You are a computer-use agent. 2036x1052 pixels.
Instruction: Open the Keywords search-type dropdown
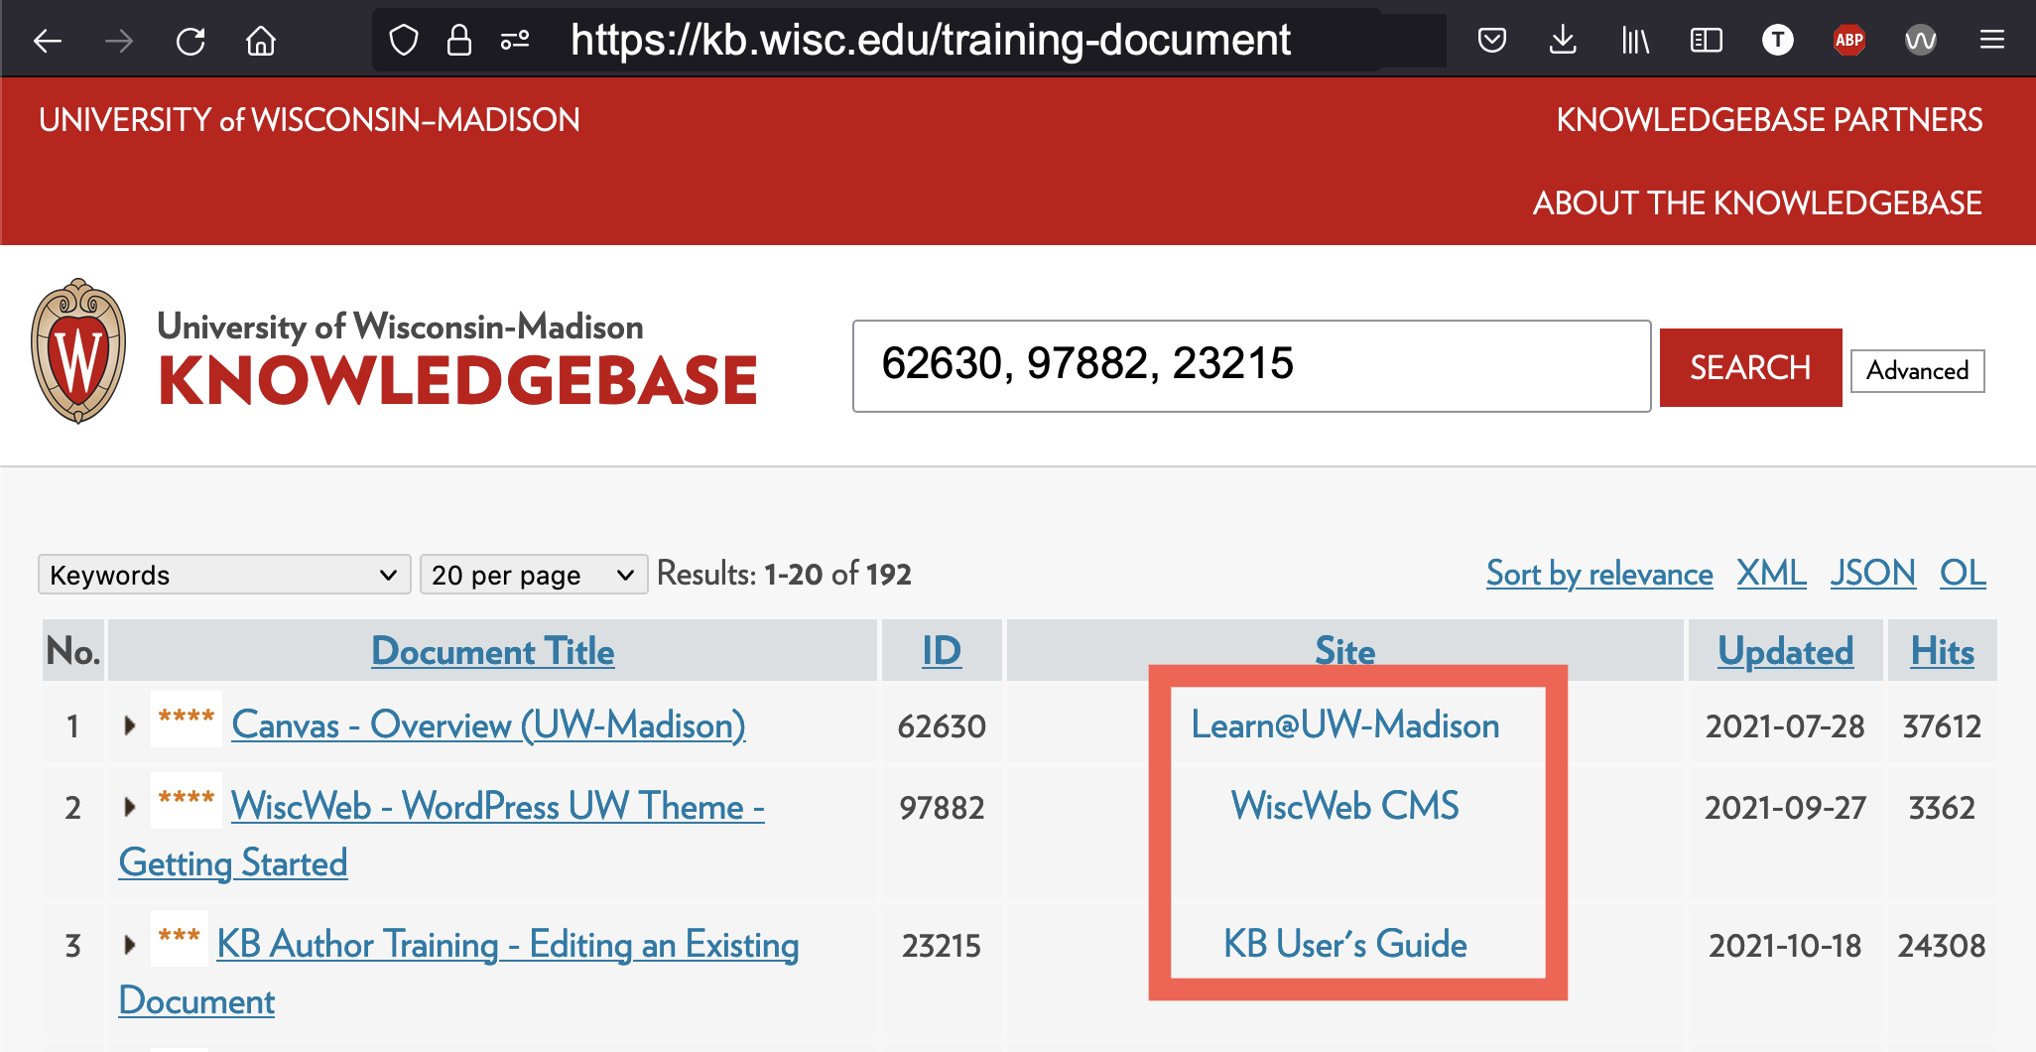pyautogui.click(x=224, y=575)
